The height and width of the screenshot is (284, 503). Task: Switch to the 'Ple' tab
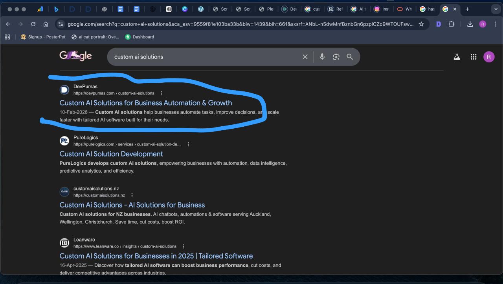[266, 9]
